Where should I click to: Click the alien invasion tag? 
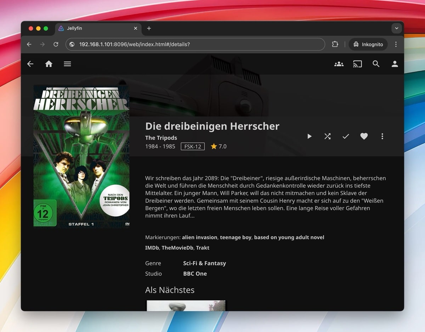[x=200, y=237]
